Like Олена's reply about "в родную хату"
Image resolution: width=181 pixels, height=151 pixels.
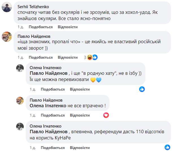[x=53, y=89]
